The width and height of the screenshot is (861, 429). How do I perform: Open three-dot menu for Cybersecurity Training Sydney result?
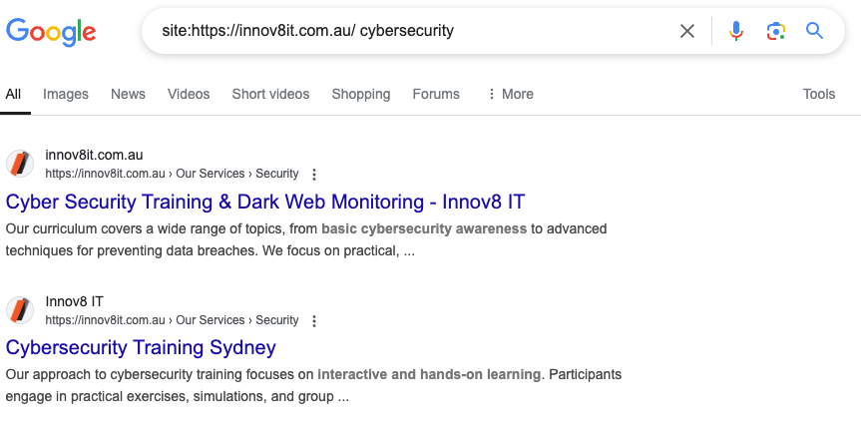[314, 321]
